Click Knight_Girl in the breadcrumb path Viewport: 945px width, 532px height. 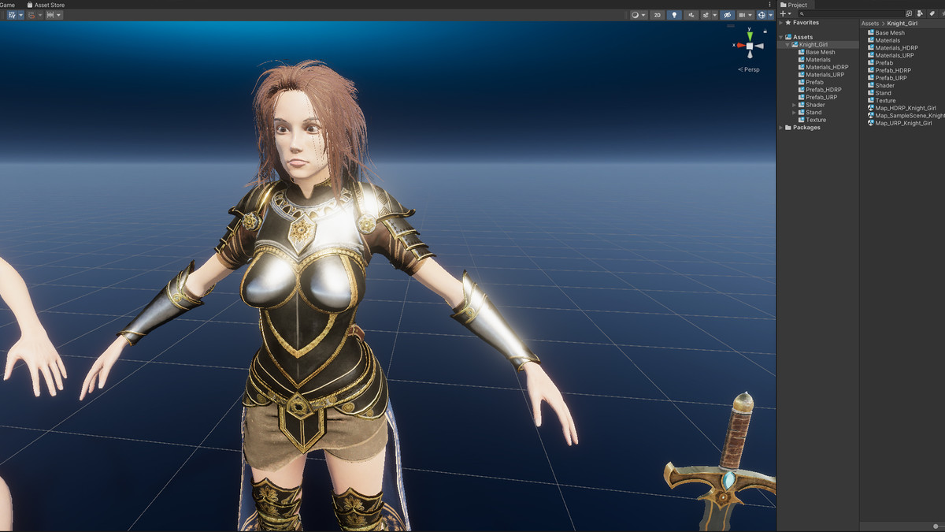pos(902,24)
